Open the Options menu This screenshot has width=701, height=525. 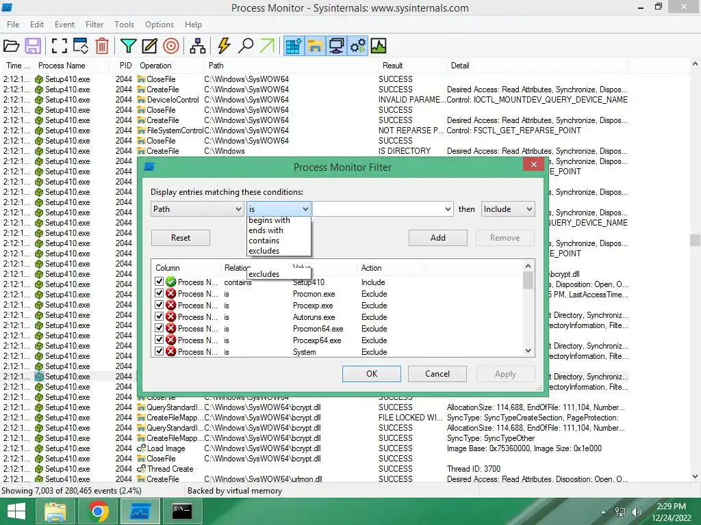159,25
